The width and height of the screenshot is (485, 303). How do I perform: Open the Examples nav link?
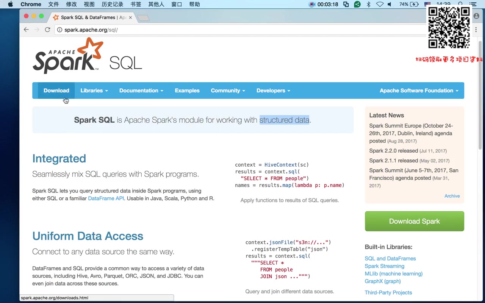[187, 91]
